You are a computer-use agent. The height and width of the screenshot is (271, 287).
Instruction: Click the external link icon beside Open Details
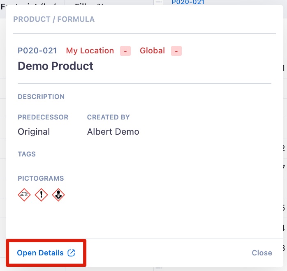click(x=71, y=253)
